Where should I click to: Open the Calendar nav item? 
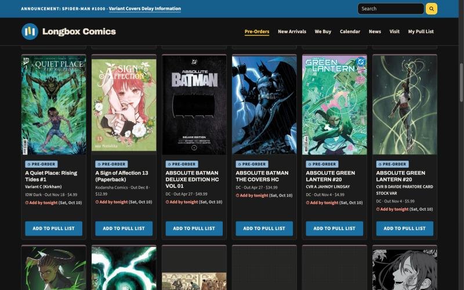(350, 31)
